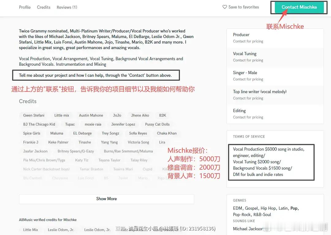331x235 pixels.
Task: Click the Michael Jackson sounds-like entry
Action: pyautogui.click(x=248, y=229)
